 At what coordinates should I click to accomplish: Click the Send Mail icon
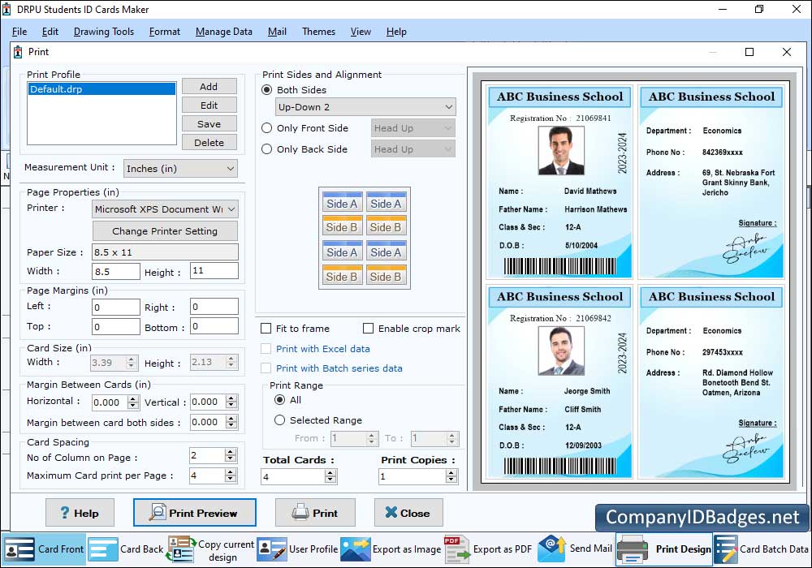pyautogui.click(x=551, y=549)
